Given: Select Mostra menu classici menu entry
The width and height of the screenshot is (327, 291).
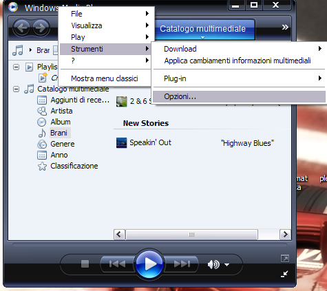Looking at the screenshot, I should point(105,78).
